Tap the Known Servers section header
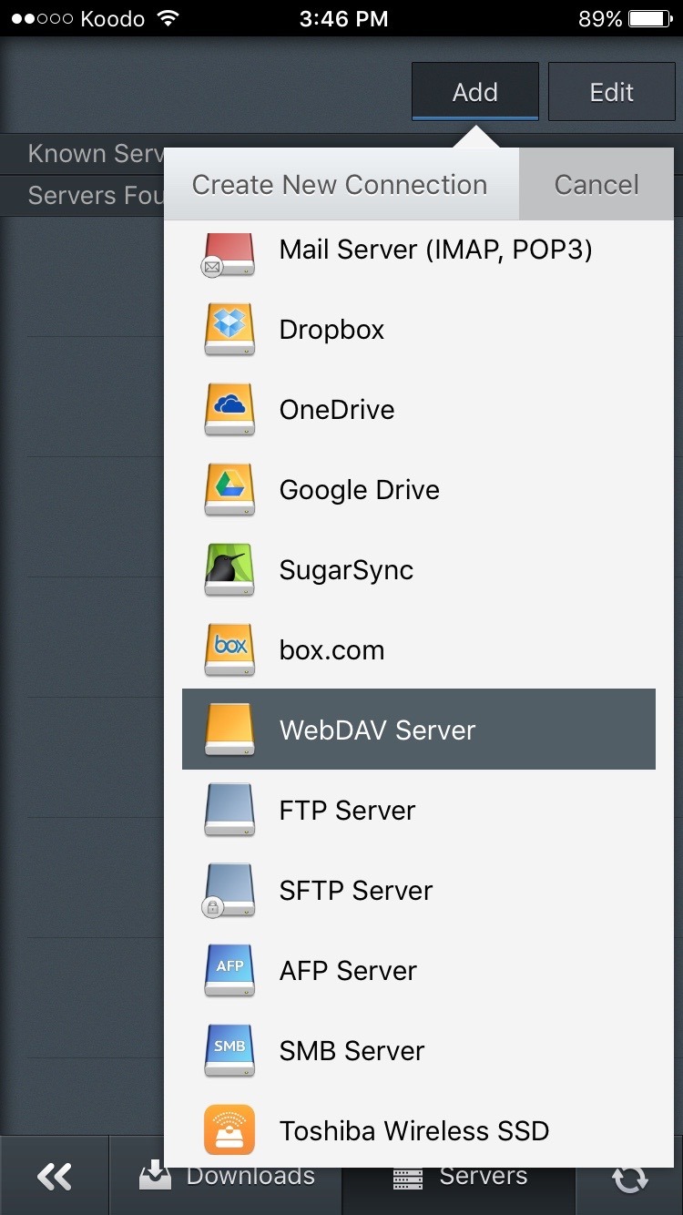Viewport: 683px width, 1215px height. [x=95, y=154]
